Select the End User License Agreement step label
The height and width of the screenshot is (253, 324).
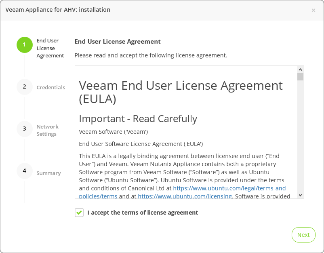pos(50,48)
